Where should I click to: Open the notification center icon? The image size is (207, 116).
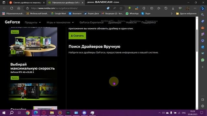(202, 113)
